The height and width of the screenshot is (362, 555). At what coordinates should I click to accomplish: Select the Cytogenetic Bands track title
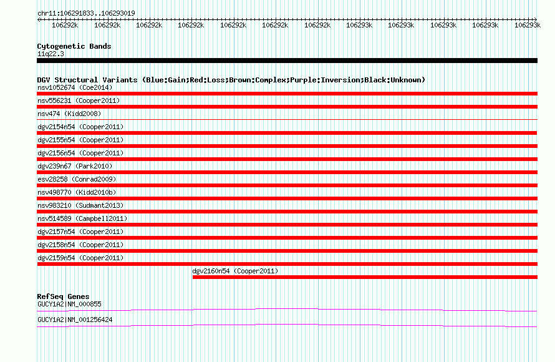click(74, 46)
